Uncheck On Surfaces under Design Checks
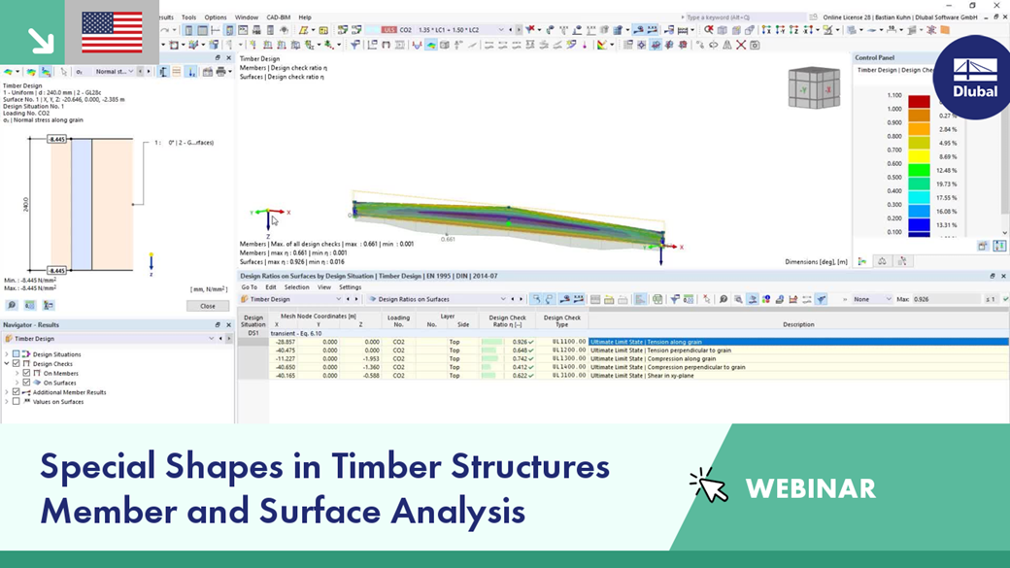This screenshot has height=568, width=1010. 25,383
